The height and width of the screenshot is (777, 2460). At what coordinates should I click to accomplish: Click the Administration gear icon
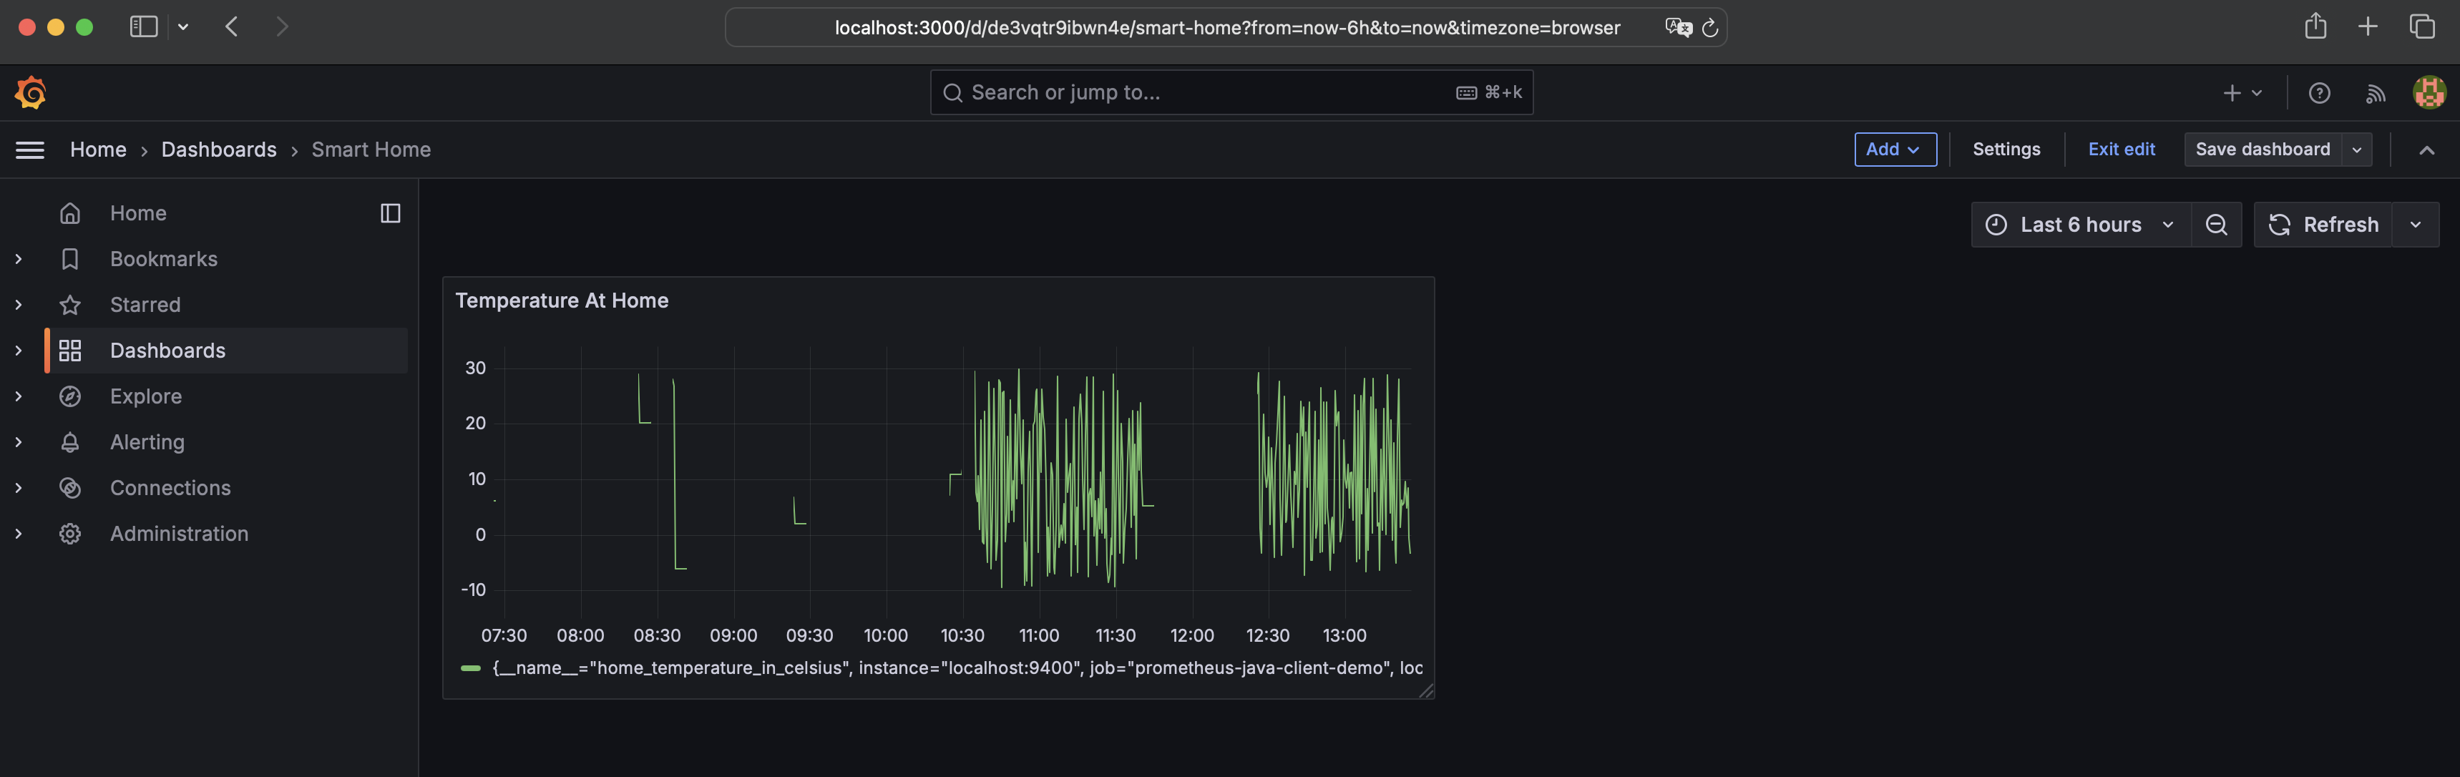tap(69, 534)
